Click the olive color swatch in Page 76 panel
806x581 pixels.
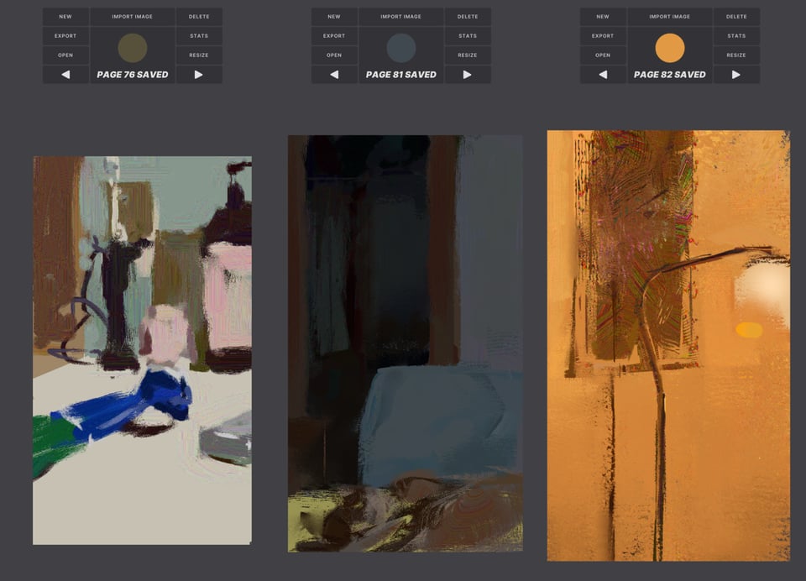tap(133, 48)
